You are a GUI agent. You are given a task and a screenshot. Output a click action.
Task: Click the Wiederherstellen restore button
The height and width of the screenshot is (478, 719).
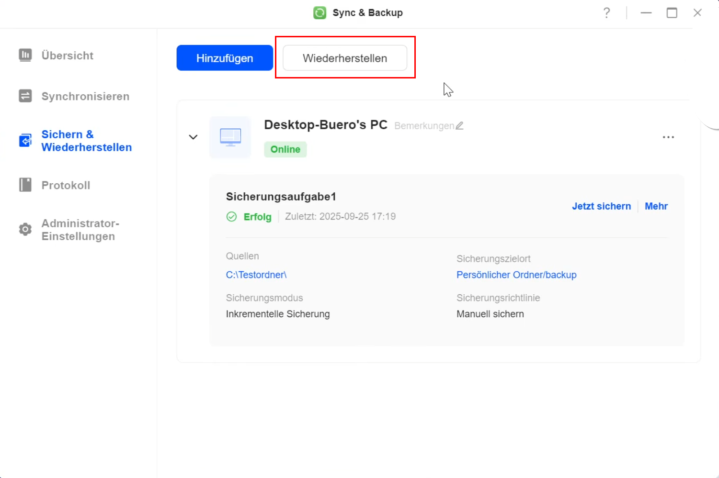[x=345, y=58]
